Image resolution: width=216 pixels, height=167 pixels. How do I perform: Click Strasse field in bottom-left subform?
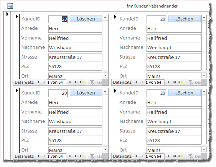point(75,131)
